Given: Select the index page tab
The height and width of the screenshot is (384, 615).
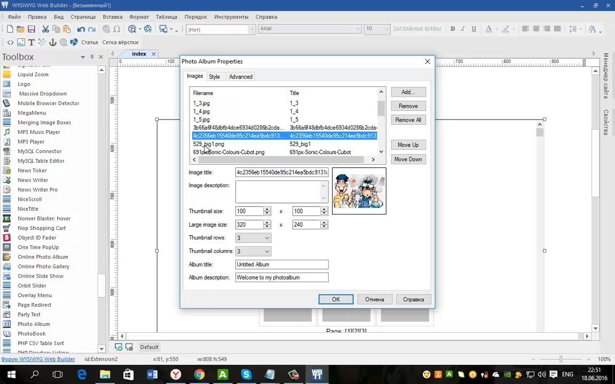Looking at the screenshot, I should click(x=139, y=54).
